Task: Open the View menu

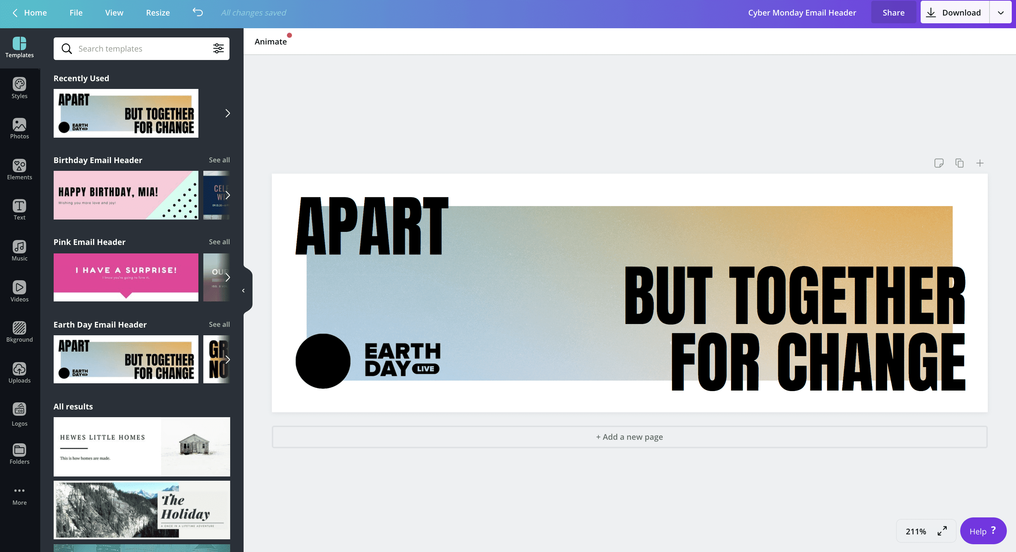Action: point(113,12)
